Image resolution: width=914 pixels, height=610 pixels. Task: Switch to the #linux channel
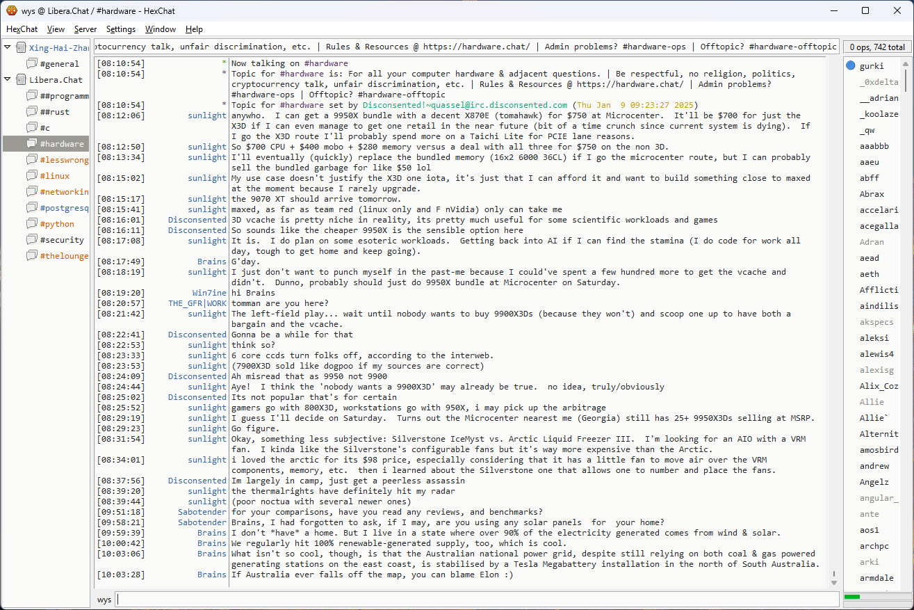click(54, 176)
